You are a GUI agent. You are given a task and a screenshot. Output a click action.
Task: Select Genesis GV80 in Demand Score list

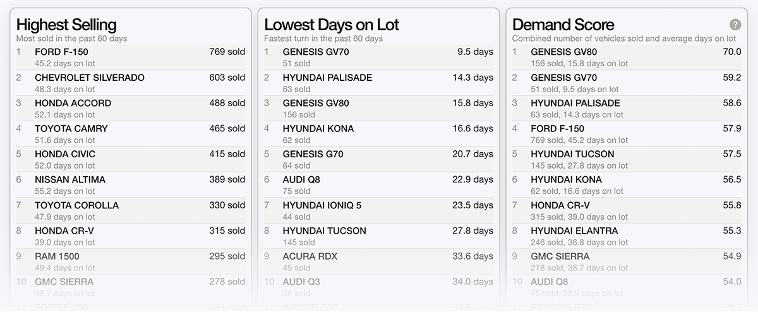tap(563, 52)
